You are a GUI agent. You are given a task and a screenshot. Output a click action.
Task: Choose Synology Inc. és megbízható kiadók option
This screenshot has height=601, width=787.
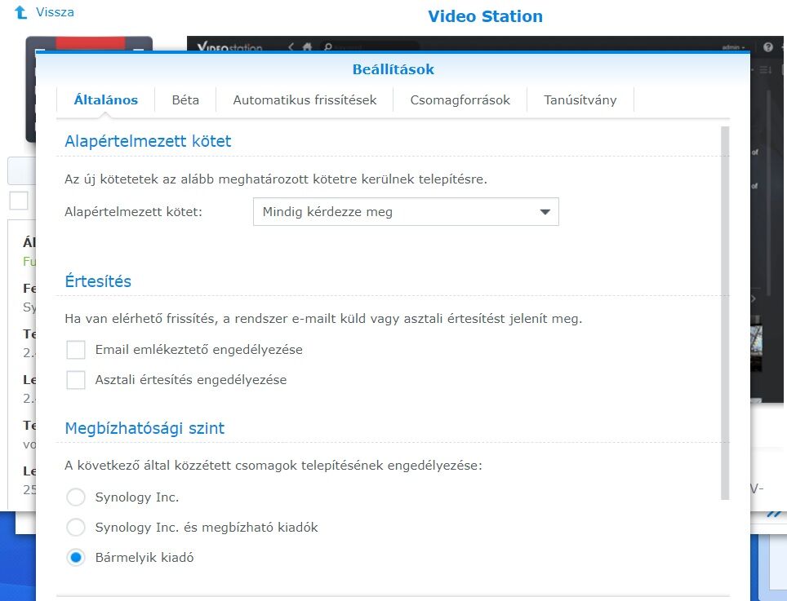point(76,528)
